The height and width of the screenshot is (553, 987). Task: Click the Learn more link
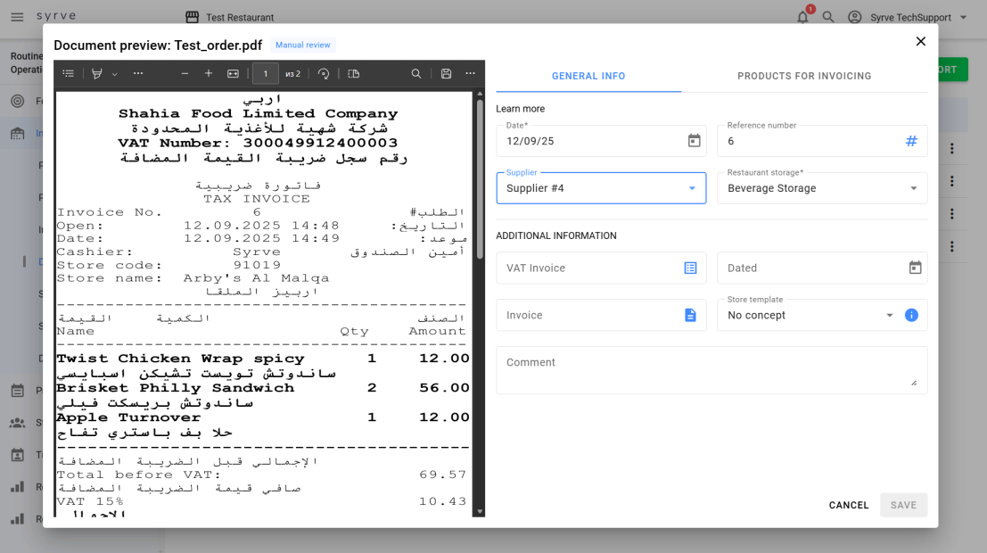coord(520,109)
